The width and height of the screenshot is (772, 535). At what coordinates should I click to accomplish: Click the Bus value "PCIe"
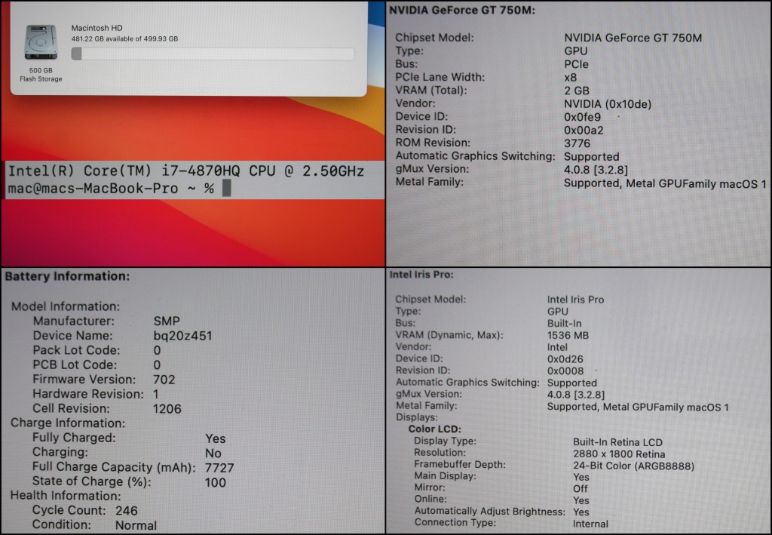click(x=576, y=64)
